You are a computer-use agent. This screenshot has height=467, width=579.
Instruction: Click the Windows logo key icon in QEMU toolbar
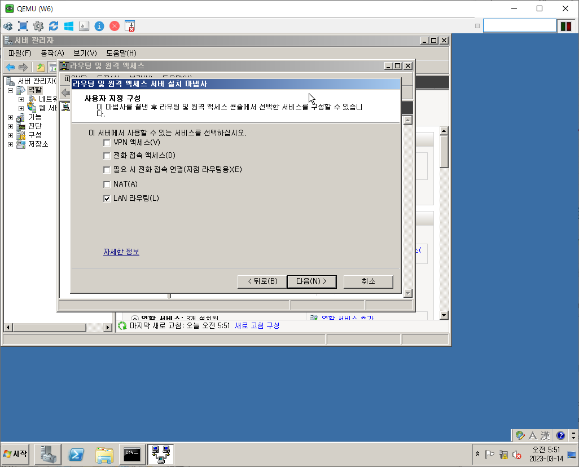click(69, 26)
